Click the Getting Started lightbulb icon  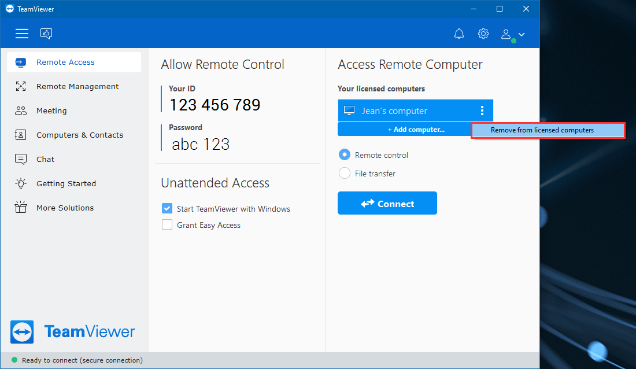[21, 183]
